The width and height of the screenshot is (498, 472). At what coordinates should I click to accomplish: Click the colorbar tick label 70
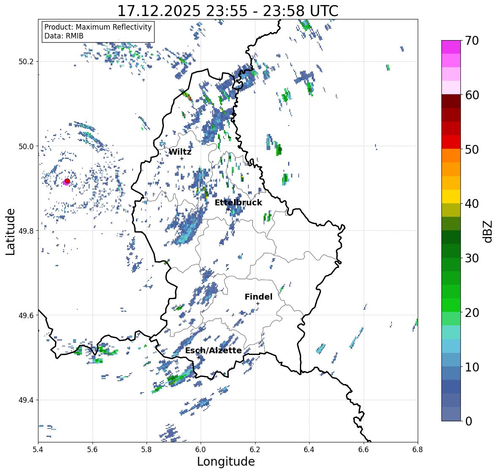coord(472,41)
